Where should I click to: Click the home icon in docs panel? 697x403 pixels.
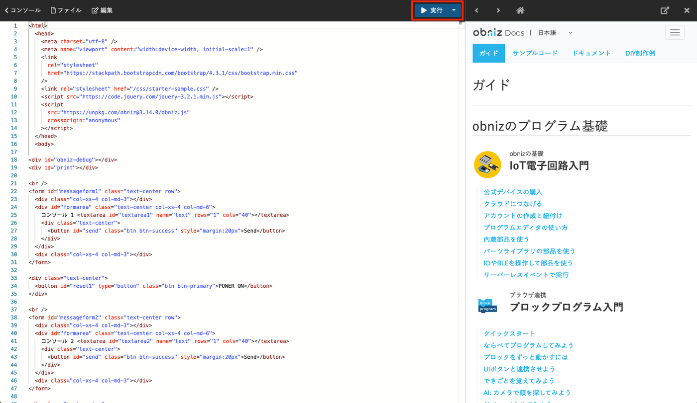(x=520, y=10)
